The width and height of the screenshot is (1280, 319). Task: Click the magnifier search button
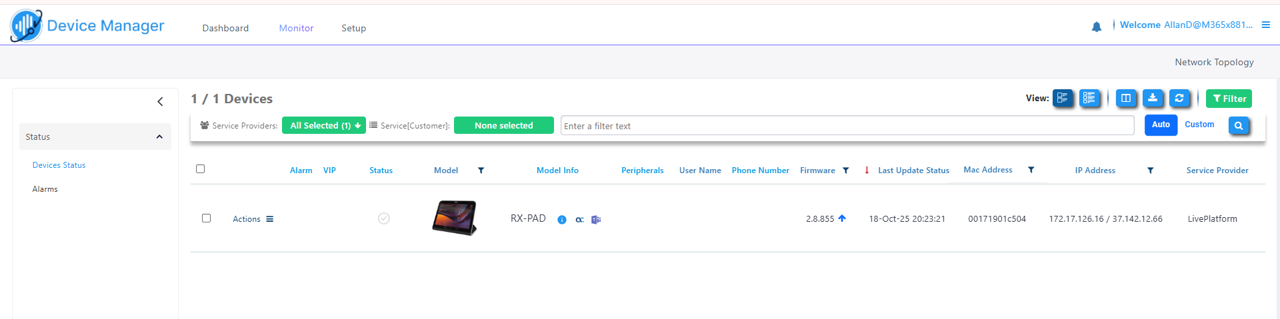[1239, 125]
